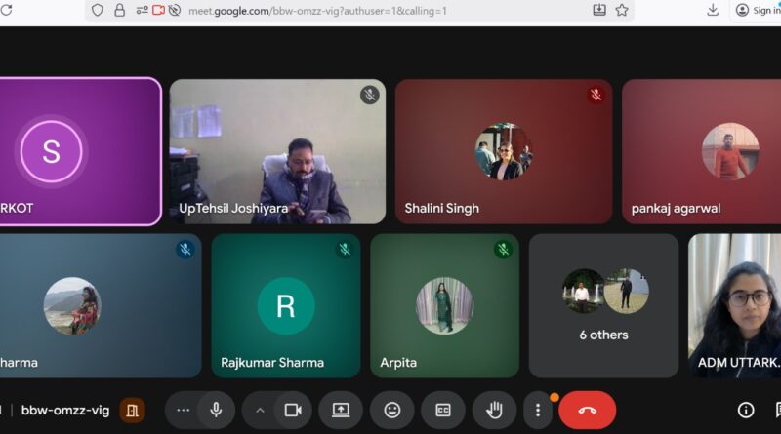Open meeting details info icon

746,411
